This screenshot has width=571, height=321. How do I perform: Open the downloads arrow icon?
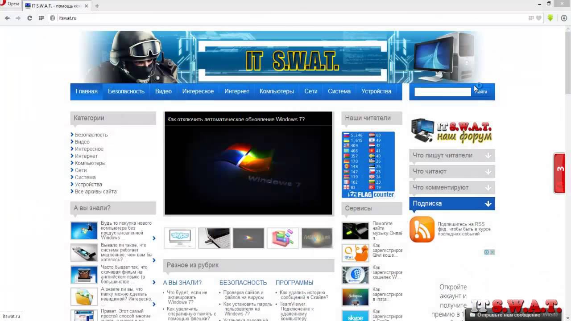click(564, 18)
